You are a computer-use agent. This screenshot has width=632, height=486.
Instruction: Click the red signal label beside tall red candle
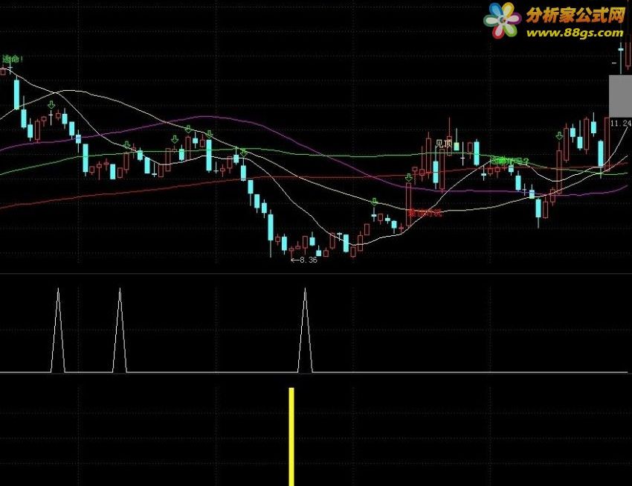point(425,213)
